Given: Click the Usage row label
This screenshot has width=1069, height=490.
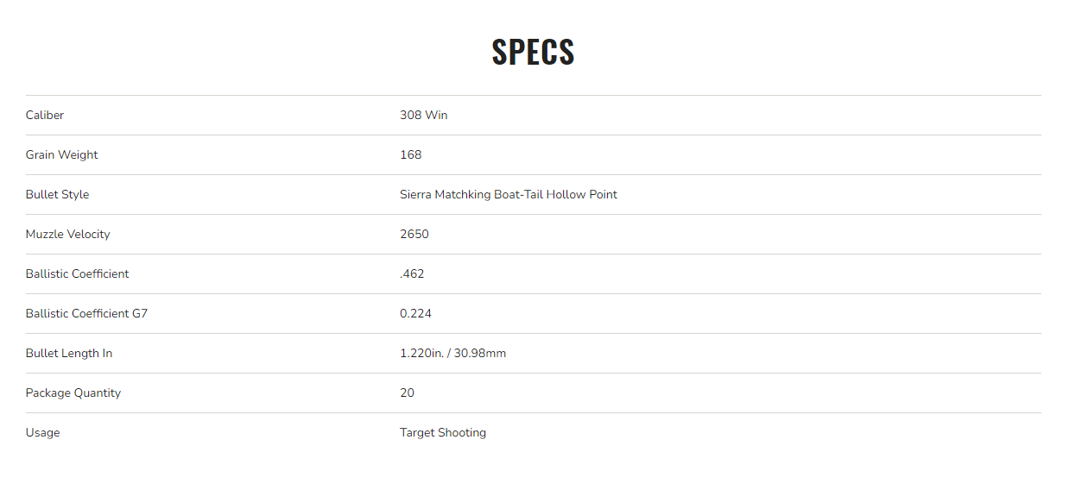Looking at the screenshot, I should pyautogui.click(x=42, y=433).
